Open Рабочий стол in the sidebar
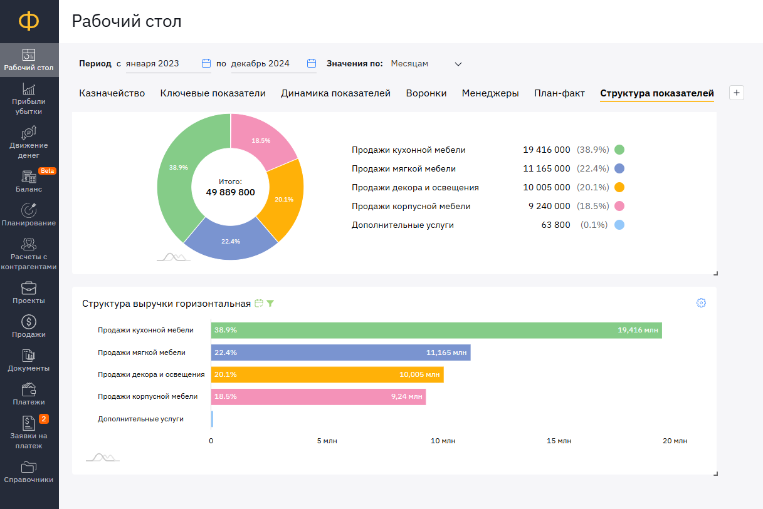763x509 pixels. pos(29,60)
